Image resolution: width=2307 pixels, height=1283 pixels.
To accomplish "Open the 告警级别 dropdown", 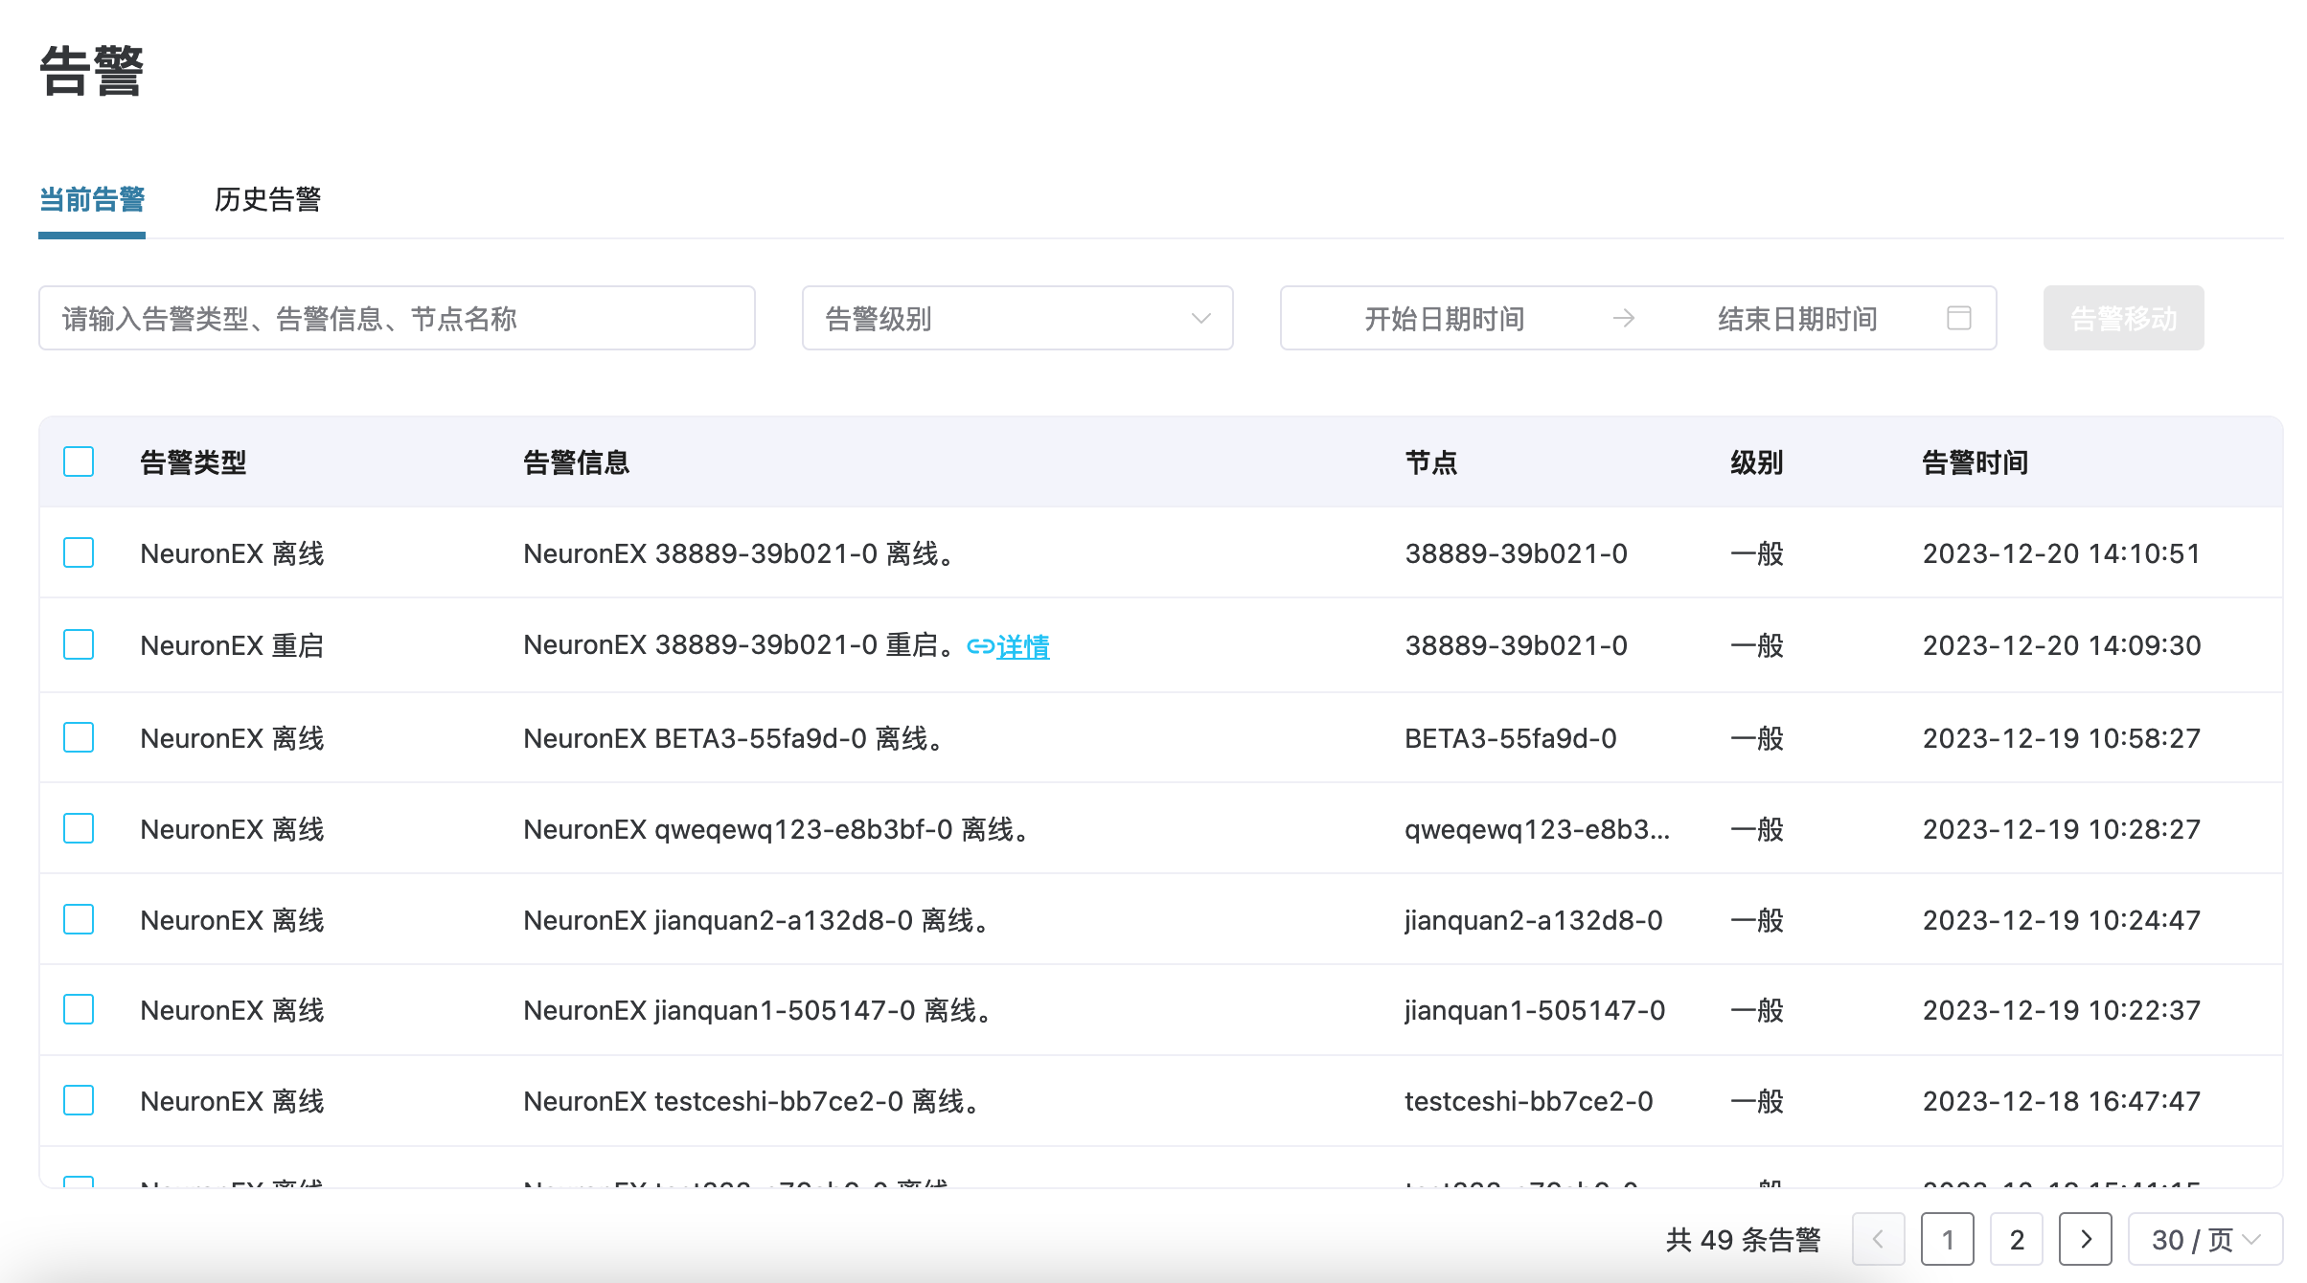I will 1016,318.
